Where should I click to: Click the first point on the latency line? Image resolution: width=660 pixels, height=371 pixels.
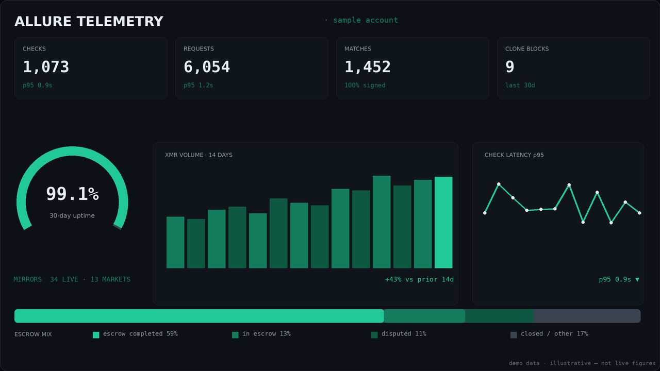(485, 213)
